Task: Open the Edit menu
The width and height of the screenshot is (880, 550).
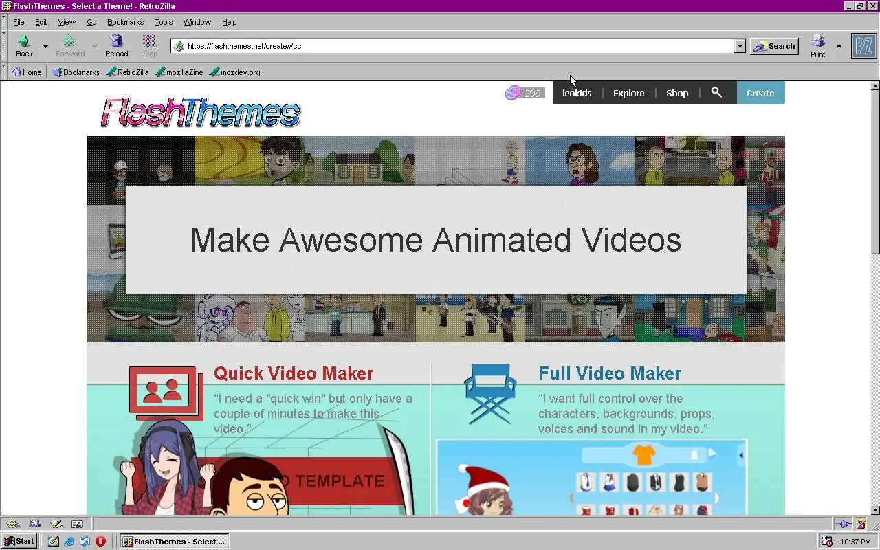Action: pyautogui.click(x=41, y=22)
